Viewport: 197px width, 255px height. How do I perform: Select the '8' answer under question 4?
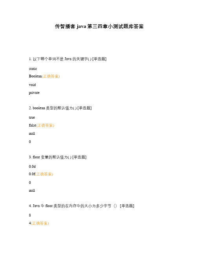click(30, 215)
